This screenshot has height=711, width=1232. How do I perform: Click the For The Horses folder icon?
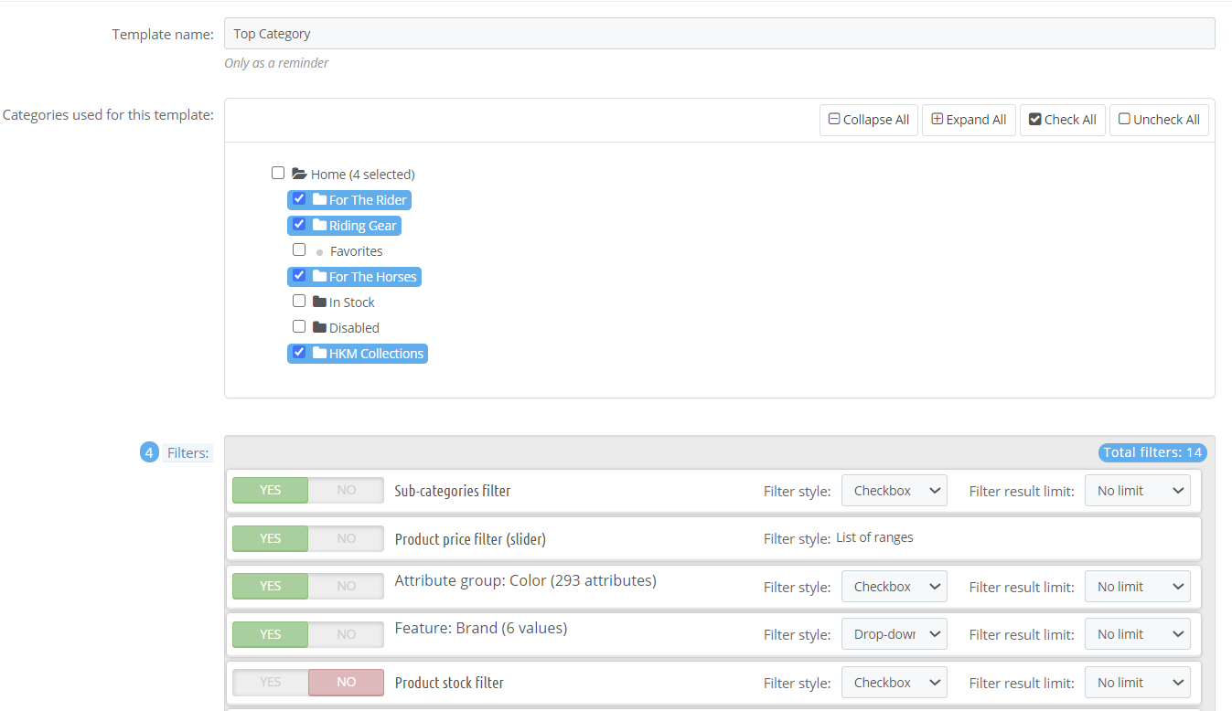pyautogui.click(x=319, y=276)
